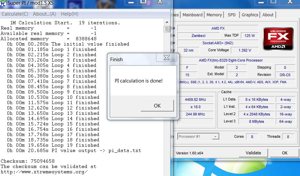Click the 4409.82 MHz core speed value
The width and height of the screenshot is (300, 176).
(x=195, y=99)
